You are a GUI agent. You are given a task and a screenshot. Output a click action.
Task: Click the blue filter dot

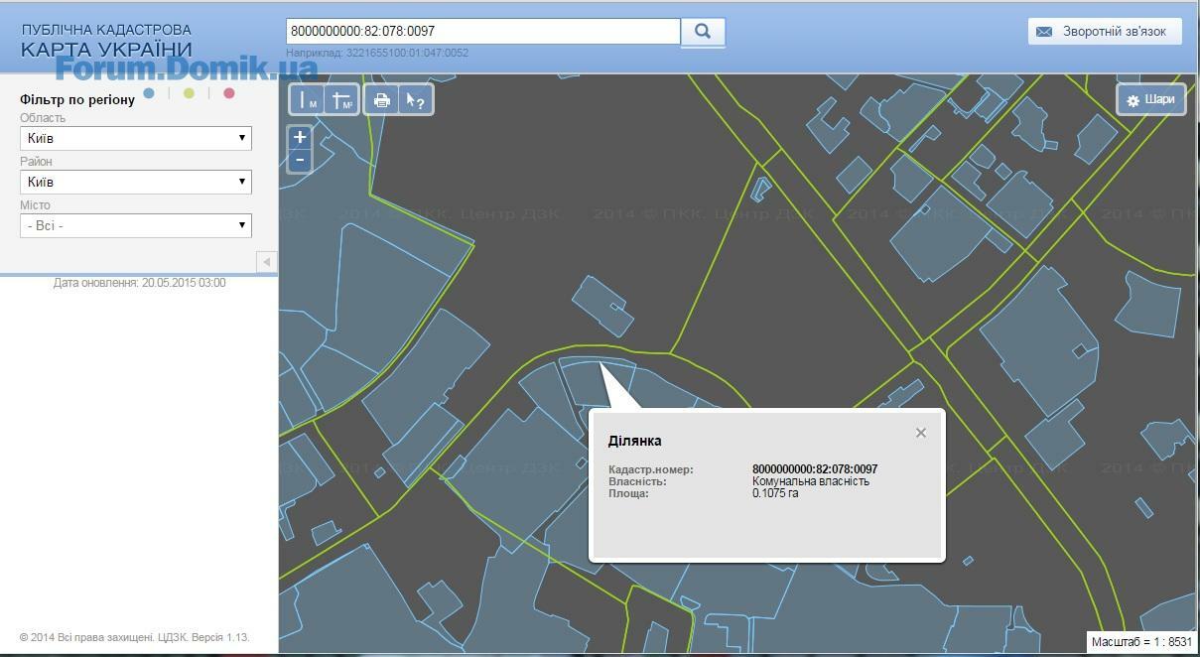[x=149, y=93]
